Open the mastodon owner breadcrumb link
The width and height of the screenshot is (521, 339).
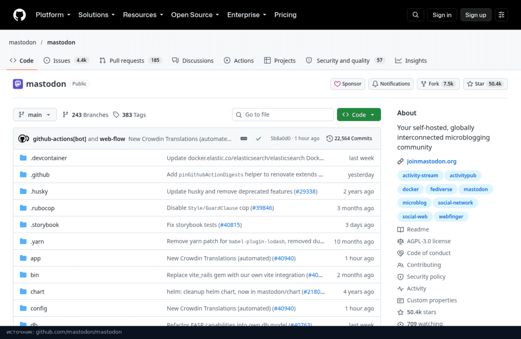click(x=22, y=42)
